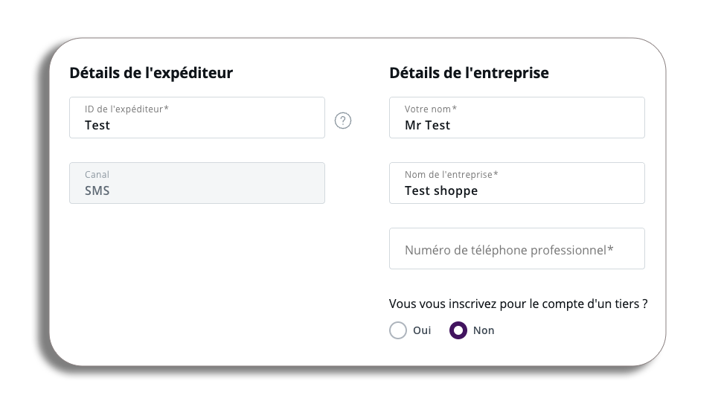This screenshot has height=404, width=721.
Task: Click the small Nom de l'entreprise* label
Action: pos(451,175)
